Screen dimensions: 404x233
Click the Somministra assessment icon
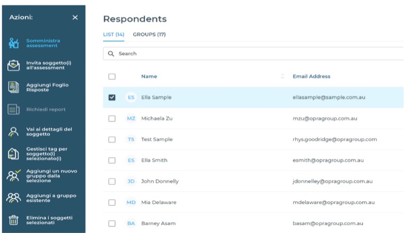pyautogui.click(x=13, y=43)
